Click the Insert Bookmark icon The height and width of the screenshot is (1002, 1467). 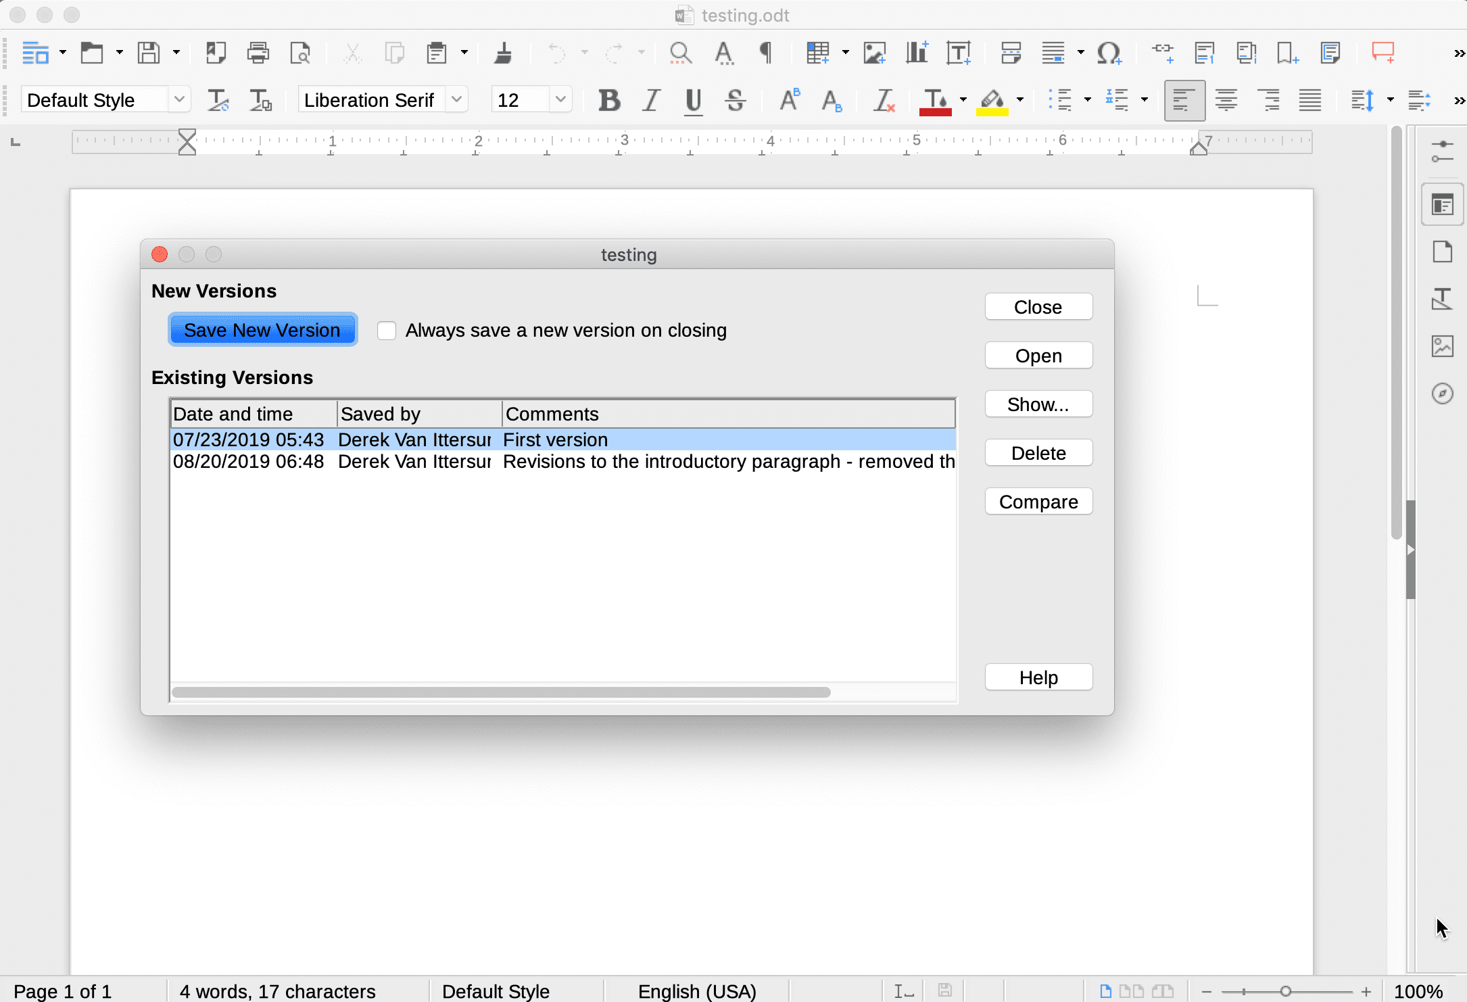tap(1287, 53)
